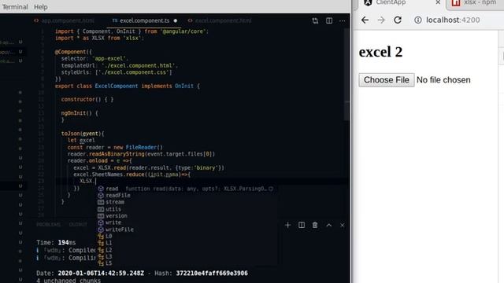Viewport: 504px width, 283px height.
Task: Click the terminal hash value 372210e4faff669e3906
Action: 212,274
